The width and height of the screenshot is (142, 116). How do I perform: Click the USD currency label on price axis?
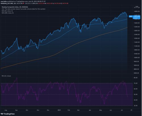click(x=137, y=7)
